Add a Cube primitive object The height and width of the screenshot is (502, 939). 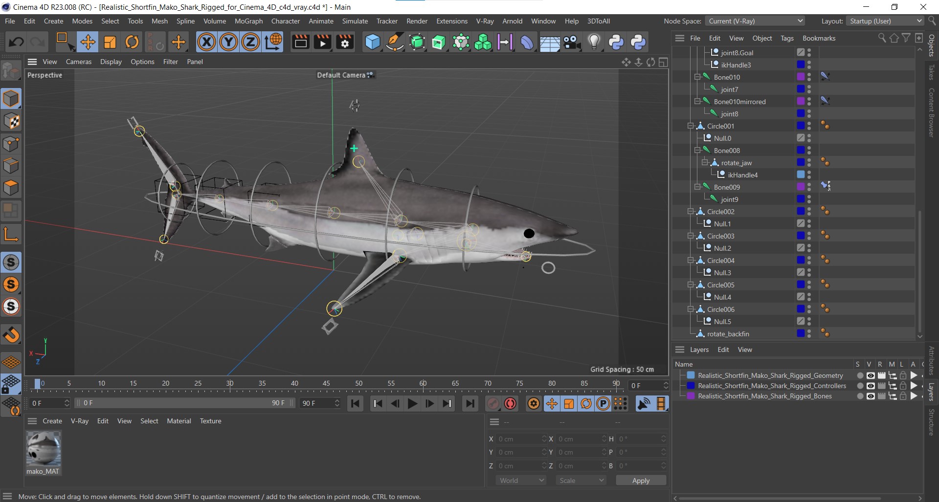point(373,42)
